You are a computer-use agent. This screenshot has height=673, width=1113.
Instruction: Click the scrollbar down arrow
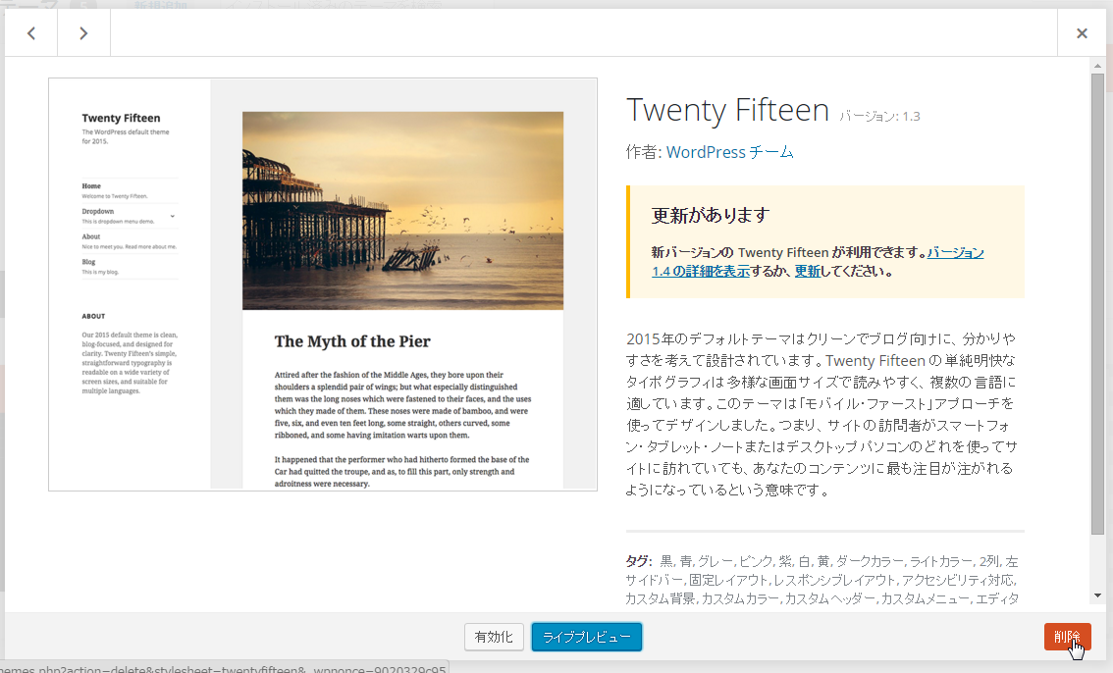click(x=1097, y=595)
